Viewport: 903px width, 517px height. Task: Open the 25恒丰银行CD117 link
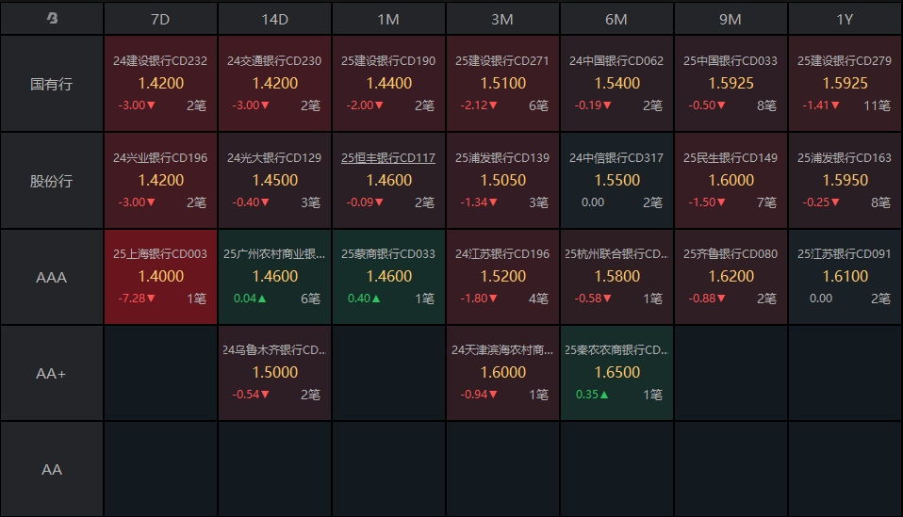coord(388,157)
